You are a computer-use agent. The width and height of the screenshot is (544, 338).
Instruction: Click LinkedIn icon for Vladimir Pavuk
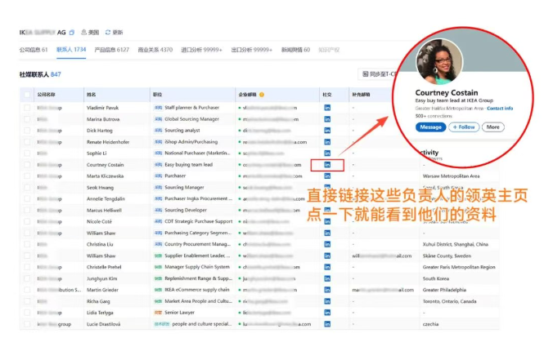coord(328,107)
